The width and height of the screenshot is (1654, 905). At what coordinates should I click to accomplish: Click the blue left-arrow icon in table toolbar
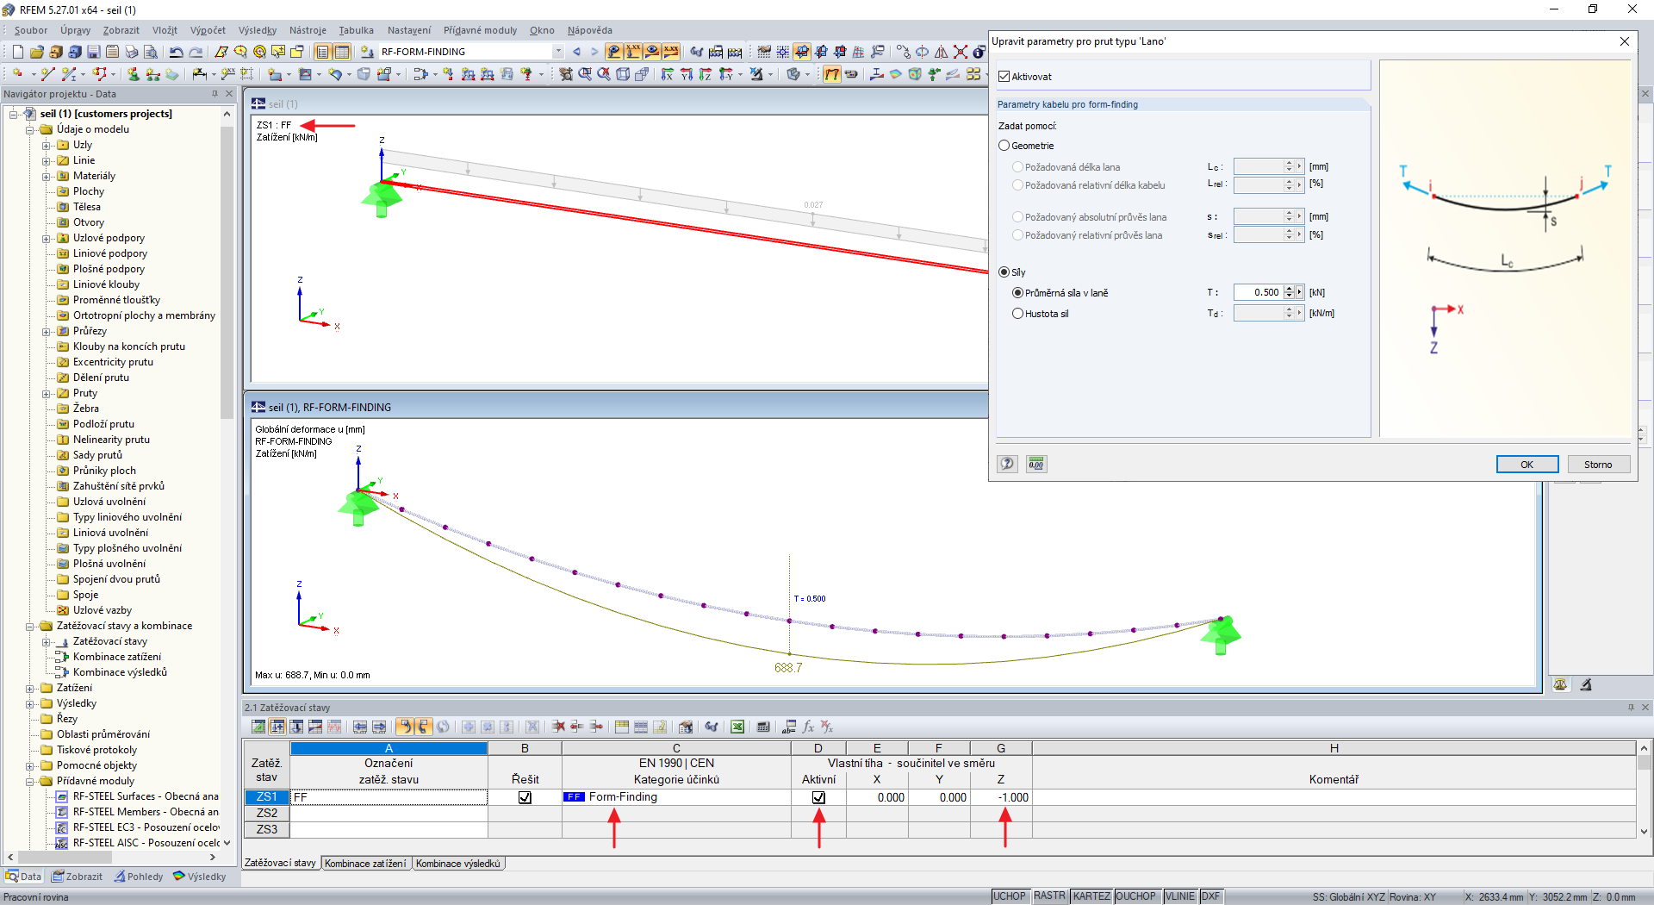(x=360, y=727)
